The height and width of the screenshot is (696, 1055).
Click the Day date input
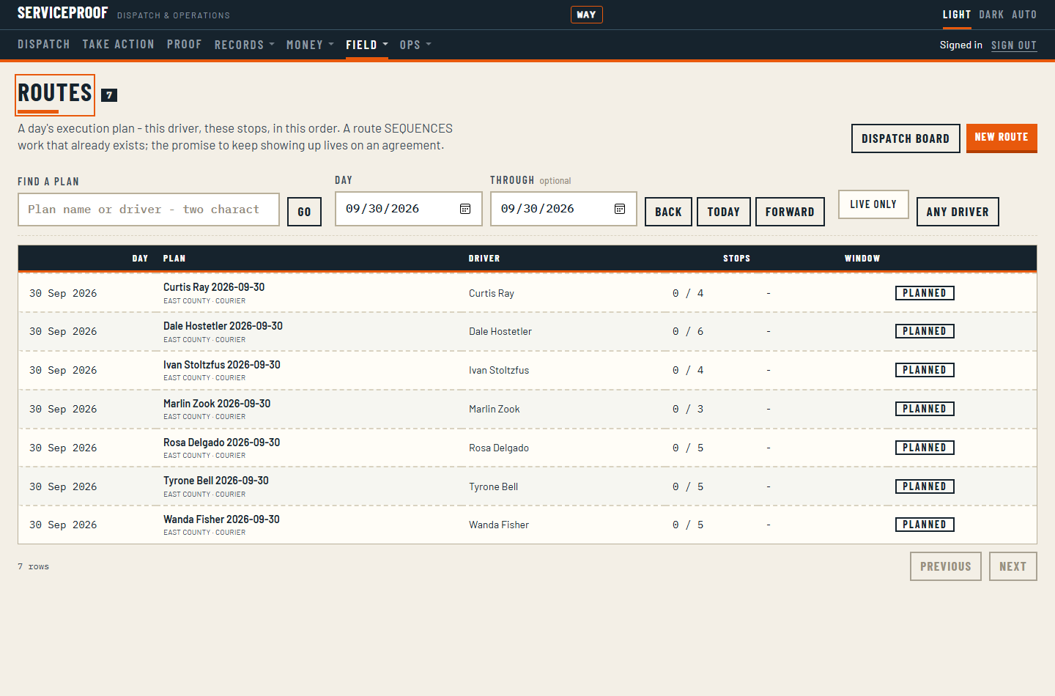tap(409, 209)
